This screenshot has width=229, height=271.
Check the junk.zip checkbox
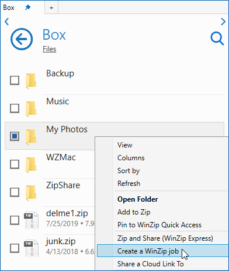click(15, 248)
